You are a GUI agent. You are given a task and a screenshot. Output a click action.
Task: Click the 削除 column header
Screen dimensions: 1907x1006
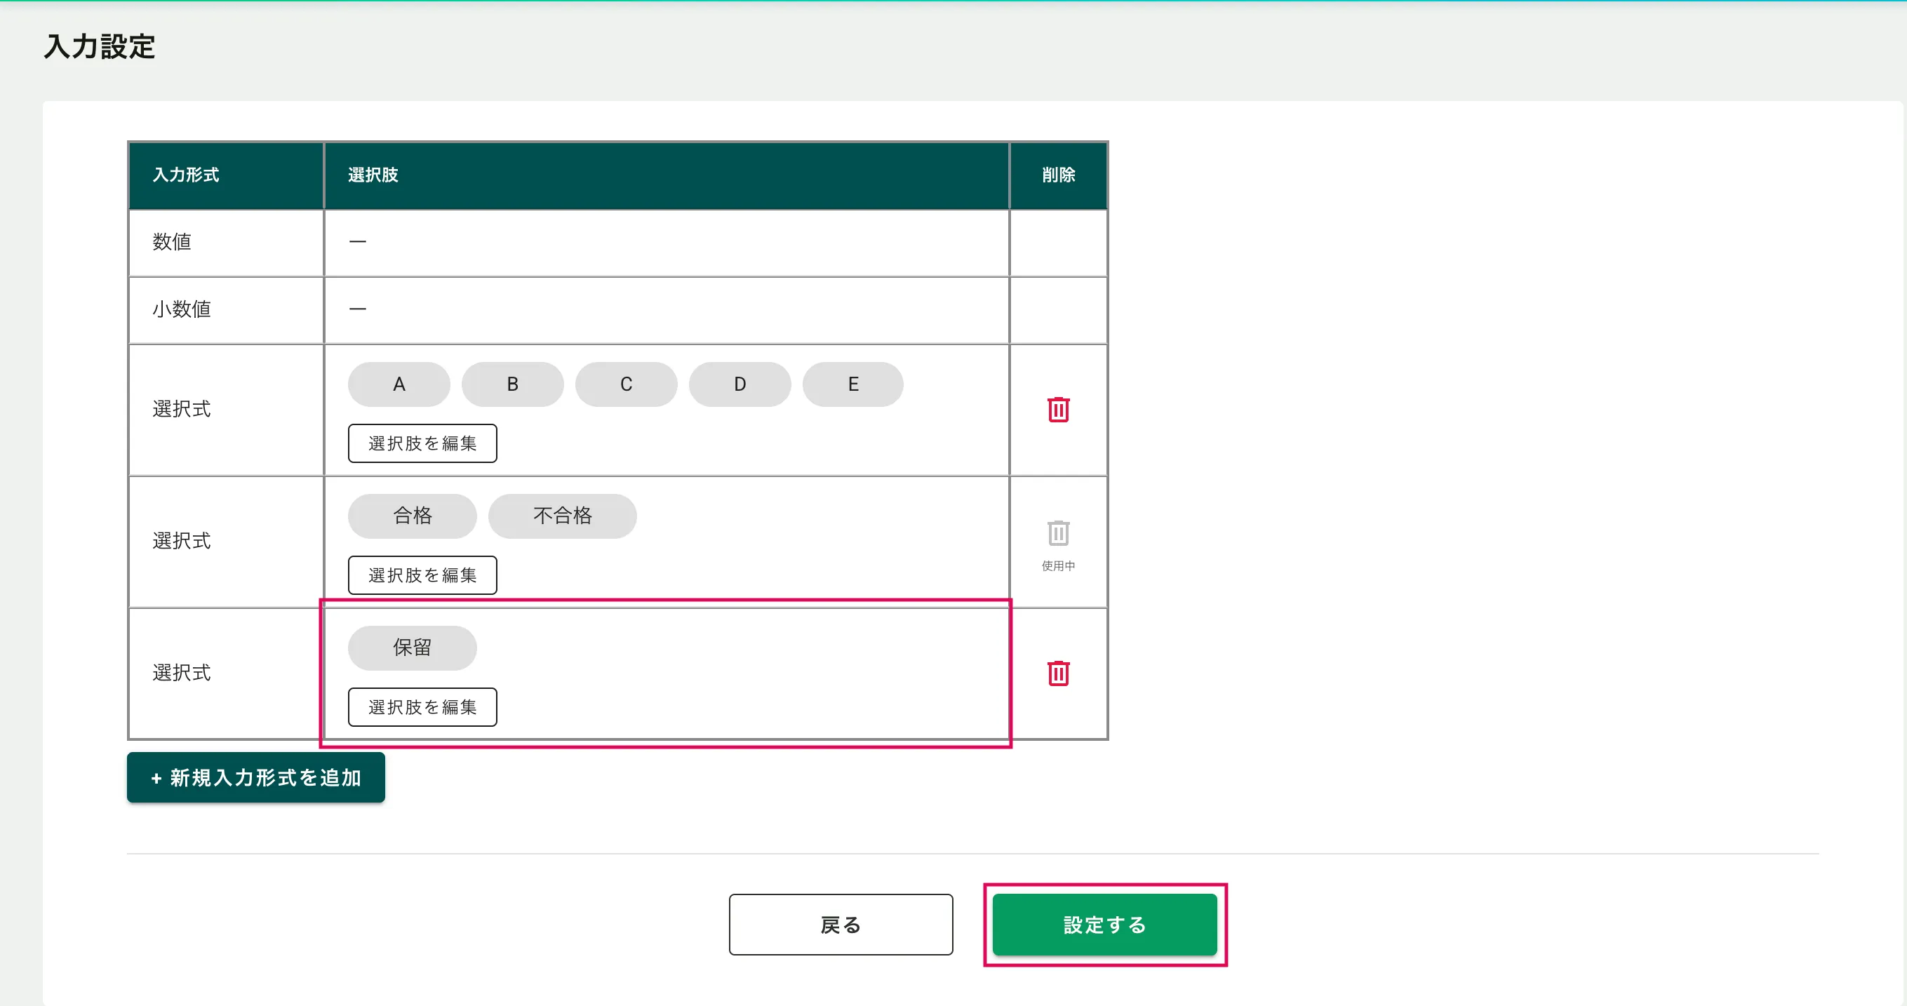pos(1058,175)
